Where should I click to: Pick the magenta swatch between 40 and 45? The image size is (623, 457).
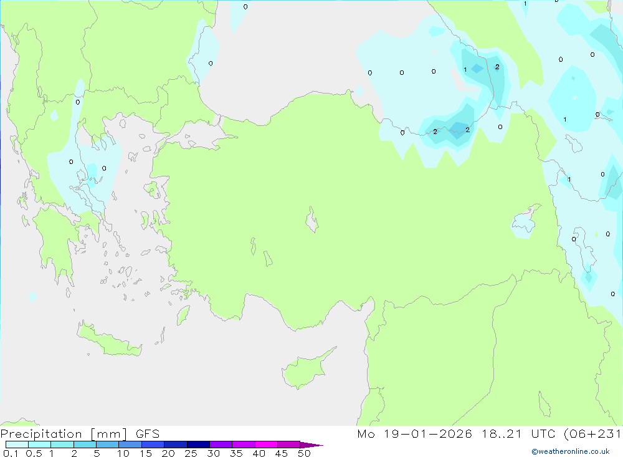click(x=266, y=445)
